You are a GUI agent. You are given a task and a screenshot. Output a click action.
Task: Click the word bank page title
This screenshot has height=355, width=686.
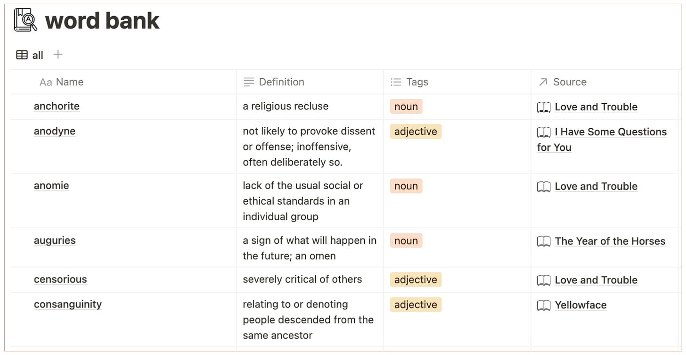point(102,21)
